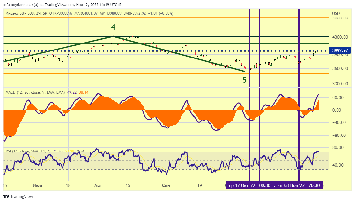Viewport: 355px width, 202px height.
Task: Click the ЗАКР3992.92 close value
Action: [135, 13]
